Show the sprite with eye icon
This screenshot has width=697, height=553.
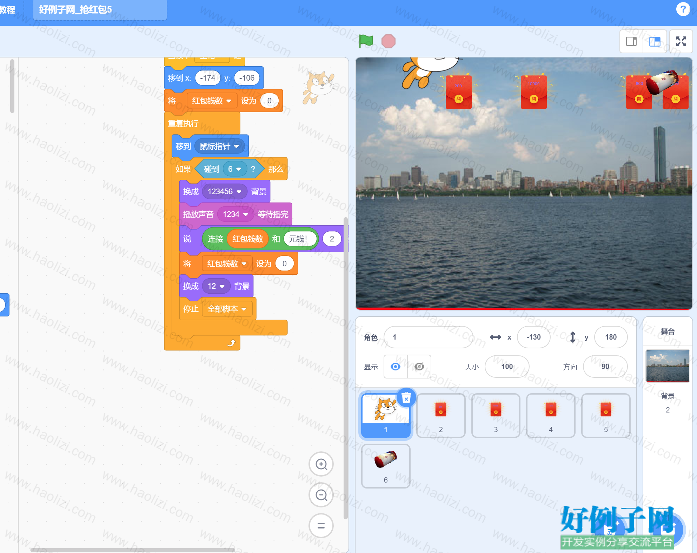pyautogui.click(x=396, y=367)
